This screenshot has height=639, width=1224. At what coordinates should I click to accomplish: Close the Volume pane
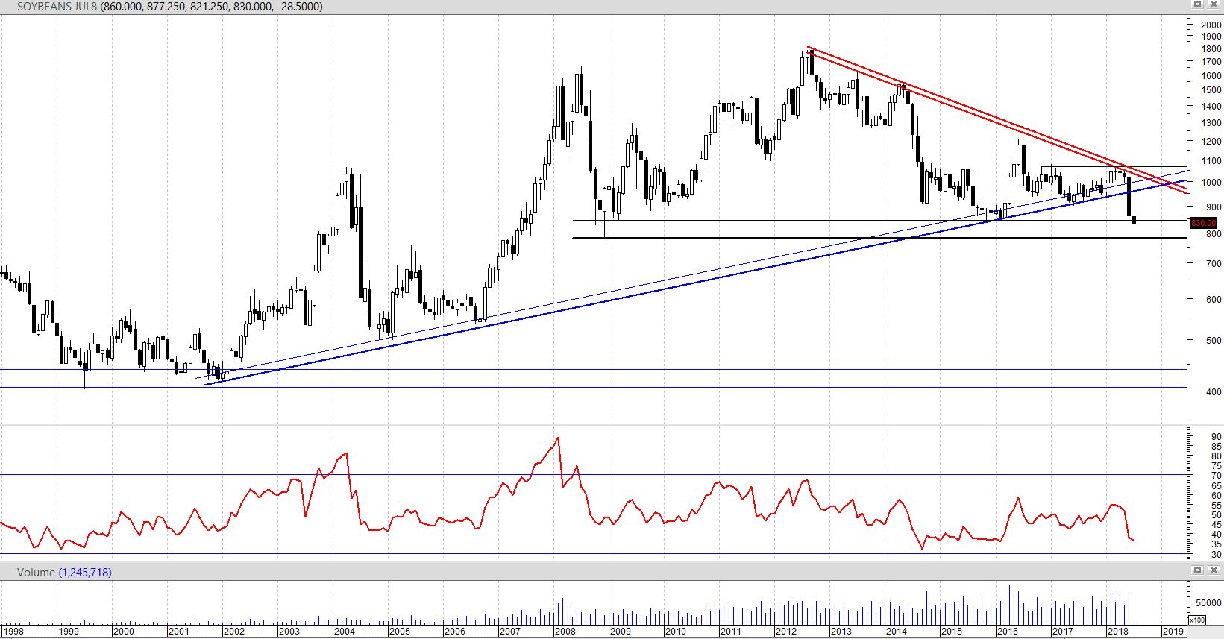1213,570
